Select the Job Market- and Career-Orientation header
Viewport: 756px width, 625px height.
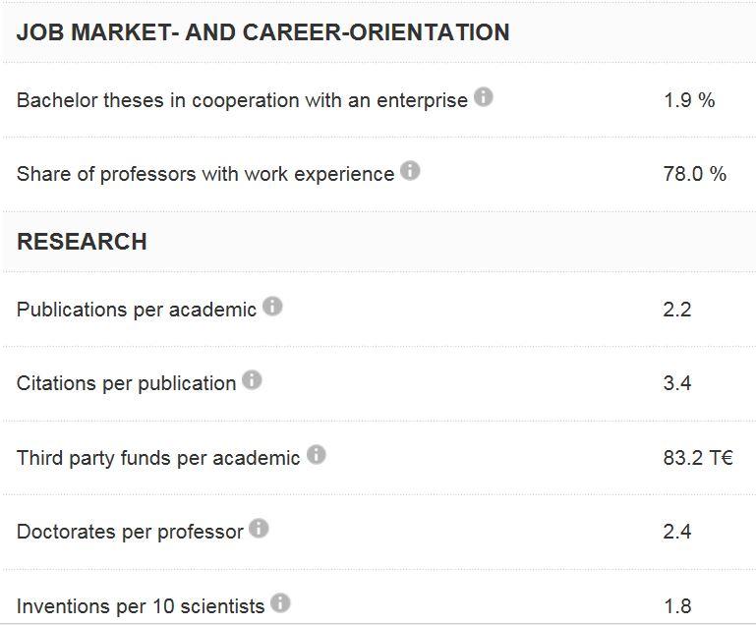pos(263,32)
